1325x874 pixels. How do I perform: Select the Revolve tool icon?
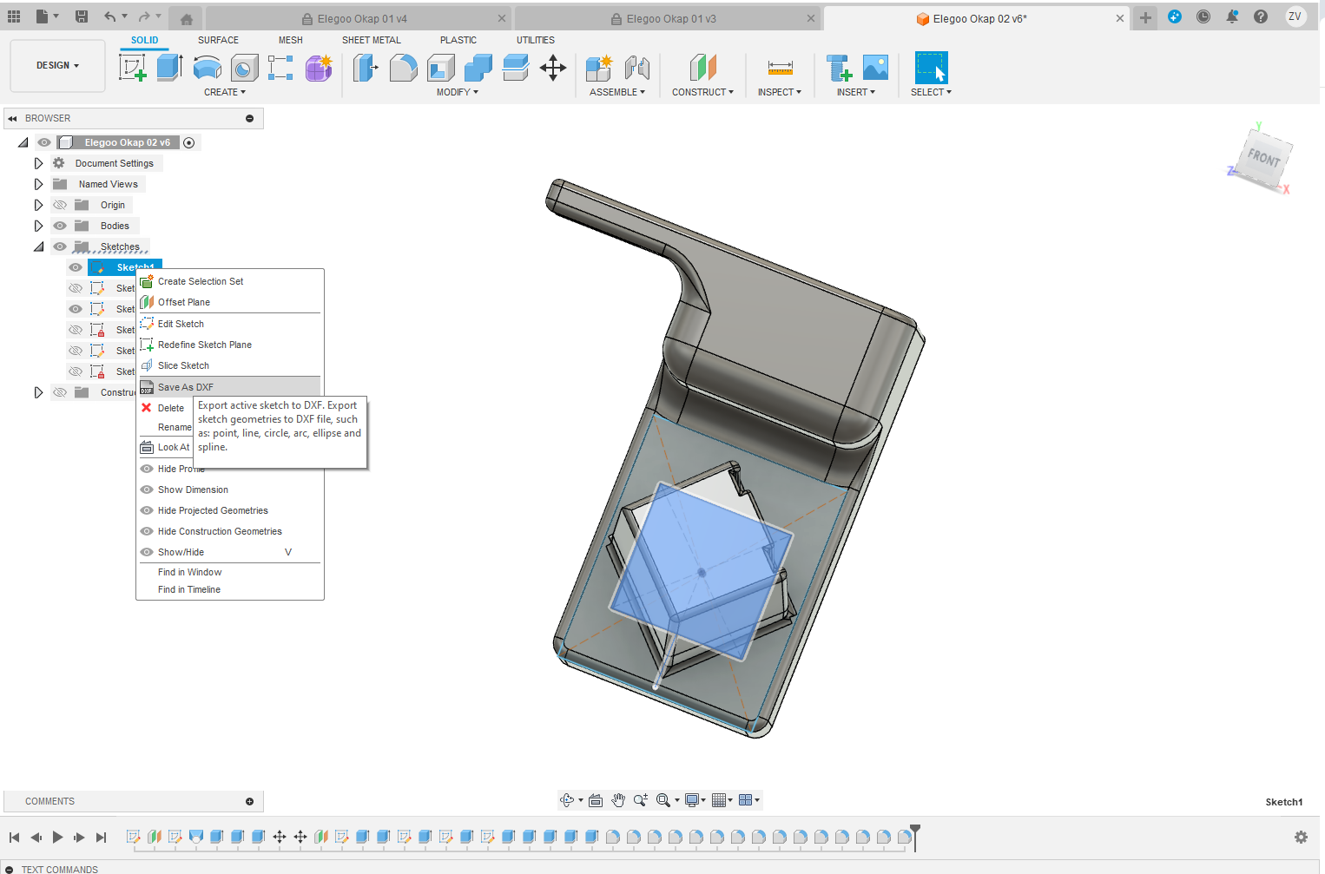click(207, 68)
